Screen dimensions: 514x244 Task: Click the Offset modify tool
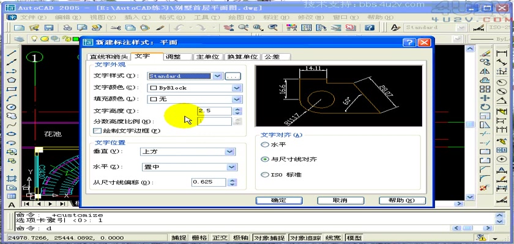[x=485, y=80]
